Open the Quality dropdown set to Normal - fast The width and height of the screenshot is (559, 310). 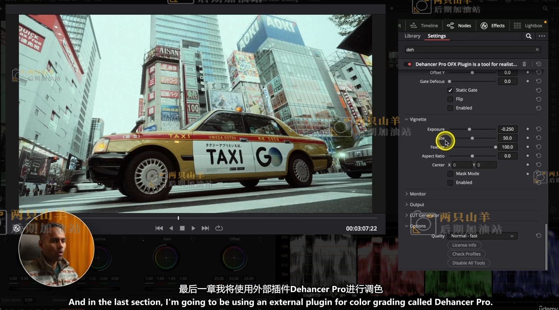[x=482, y=236]
